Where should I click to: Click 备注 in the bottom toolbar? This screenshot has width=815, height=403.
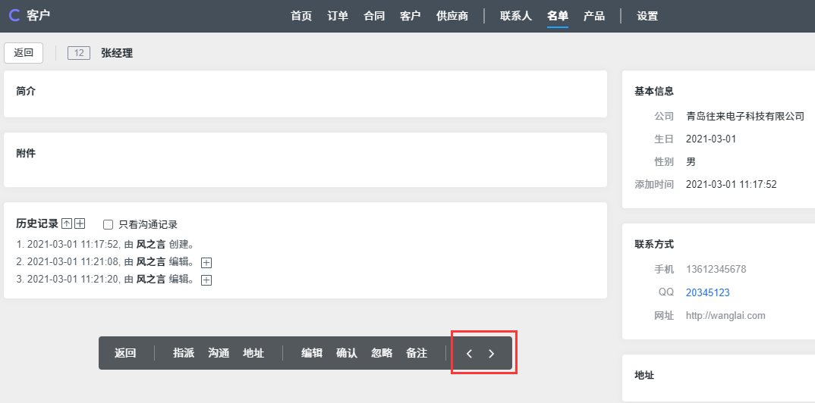417,353
